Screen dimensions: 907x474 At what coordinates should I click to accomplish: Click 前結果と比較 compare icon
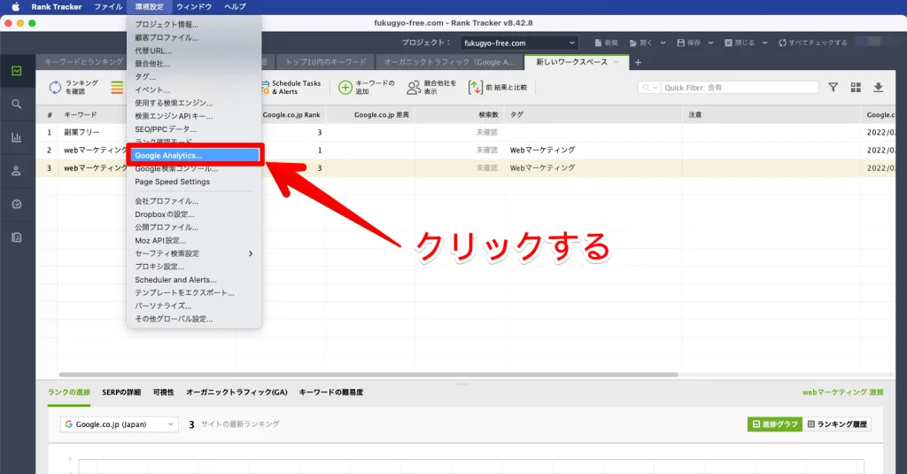coord(475,88)
